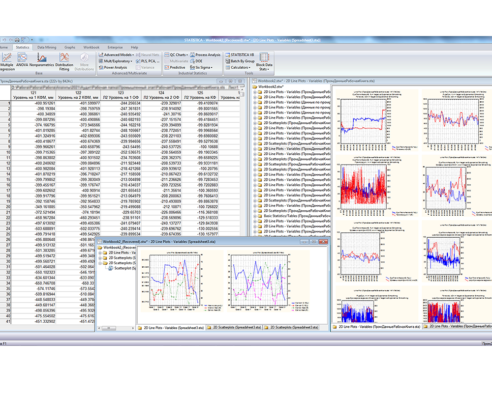Open Multiple Regression analysis

[x=7, y=61]
